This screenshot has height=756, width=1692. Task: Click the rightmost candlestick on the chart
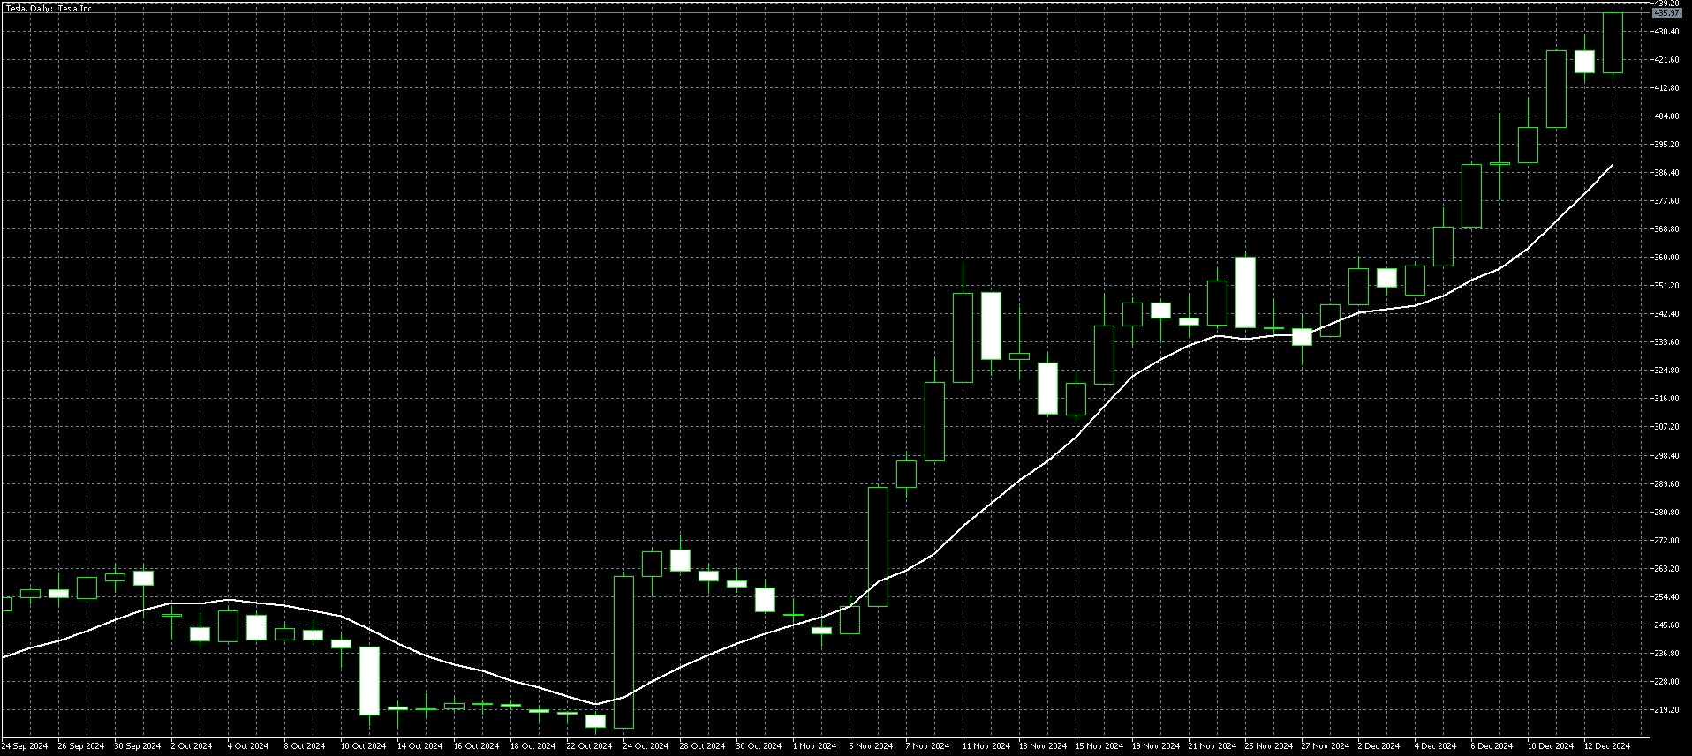(x=1613, y=42)
